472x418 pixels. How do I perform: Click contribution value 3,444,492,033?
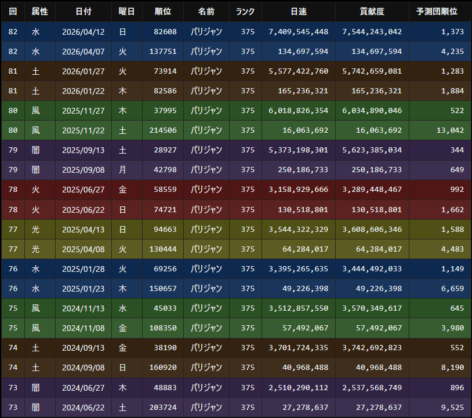click(x=372, y=269)
